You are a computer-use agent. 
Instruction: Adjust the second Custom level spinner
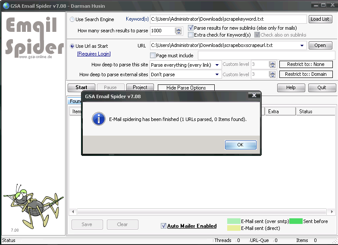[x=272, y=74]
